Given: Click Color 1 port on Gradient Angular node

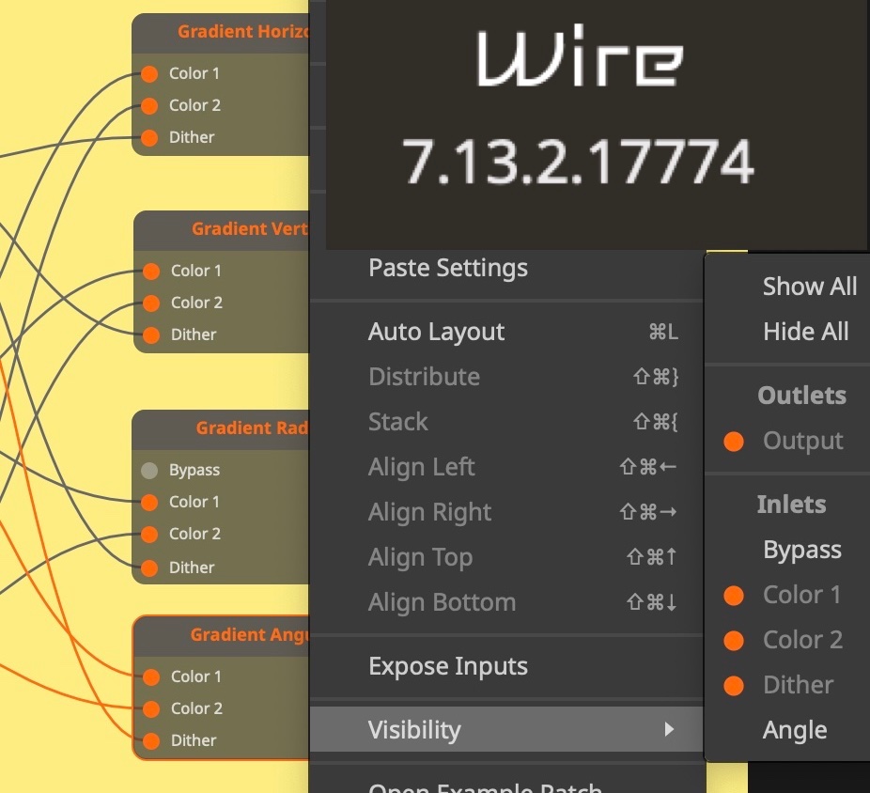Looking at the screenshot, I should [x=151, y=676].
